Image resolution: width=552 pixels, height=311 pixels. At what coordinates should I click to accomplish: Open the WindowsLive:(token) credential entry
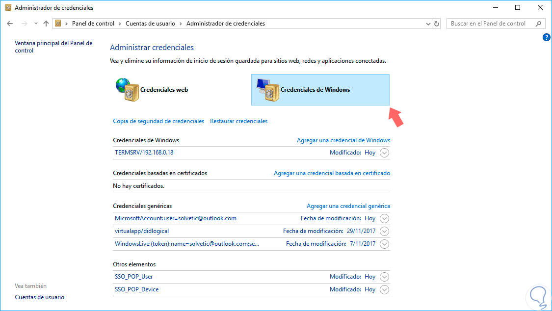pyautogui.click(x=187, y=244)
